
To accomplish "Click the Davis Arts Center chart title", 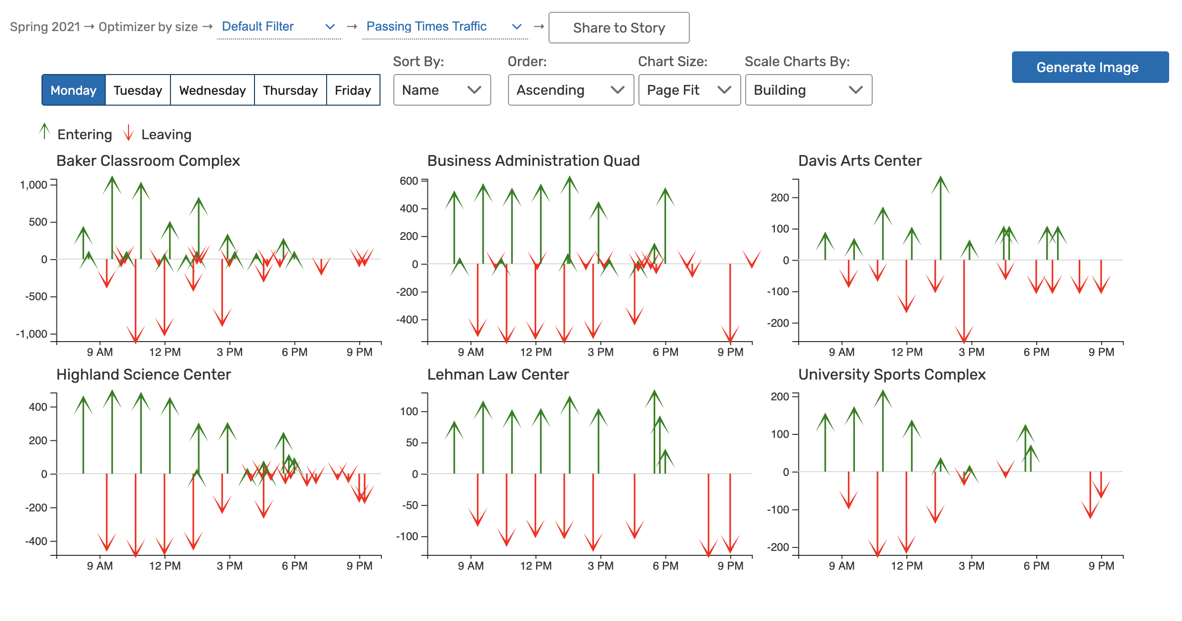I will 859,161.
